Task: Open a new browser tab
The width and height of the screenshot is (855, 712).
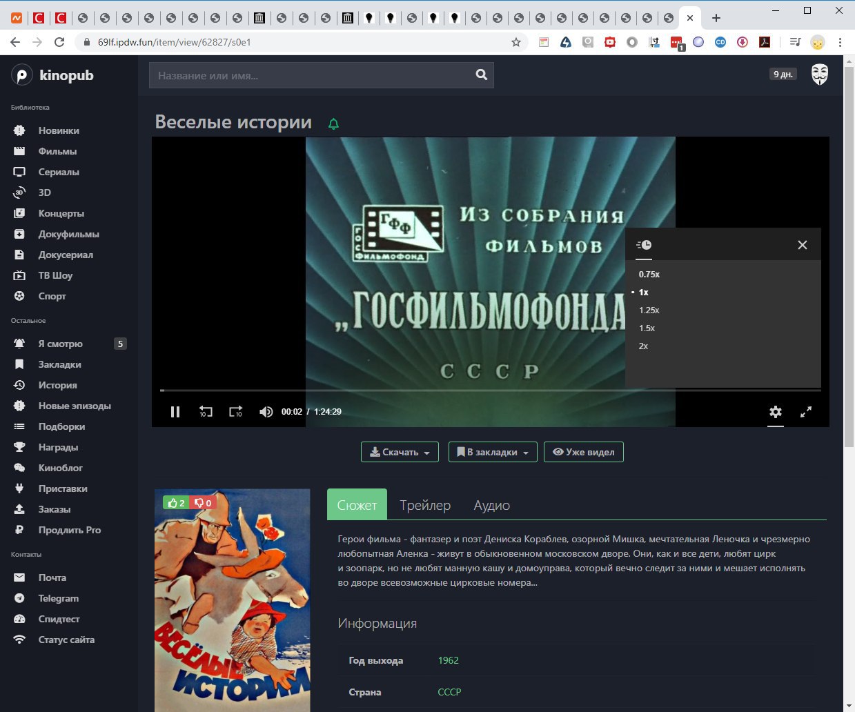Action: [716, 18]
